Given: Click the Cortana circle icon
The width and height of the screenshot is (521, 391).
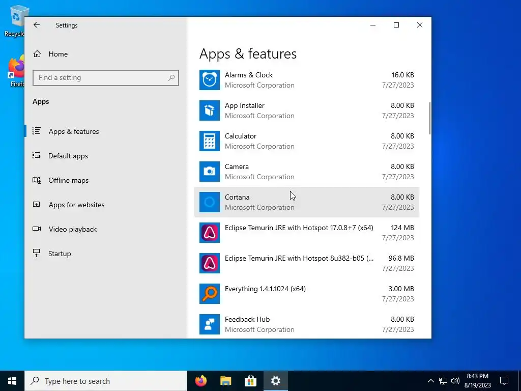Looking at the screenshot, I should 209,202.
